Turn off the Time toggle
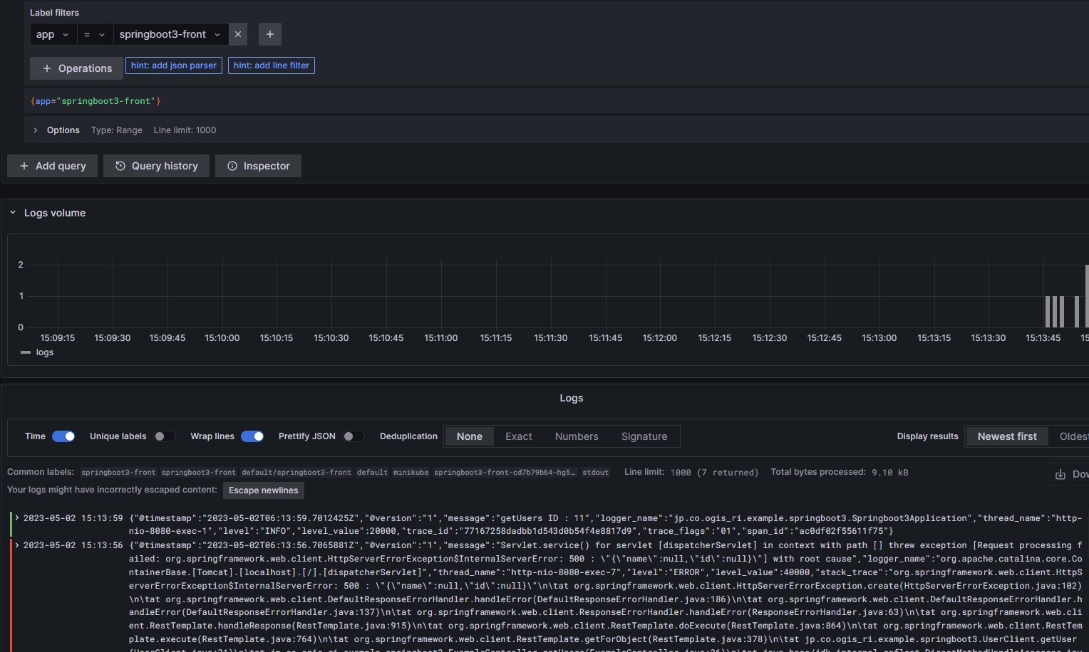The width and height of the screenshot is (1089, 652). pyautogui.click(x=63, y=436)
